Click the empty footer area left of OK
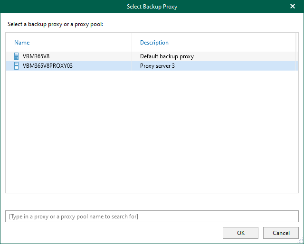 pyautogui.click(x=109, y=233)
